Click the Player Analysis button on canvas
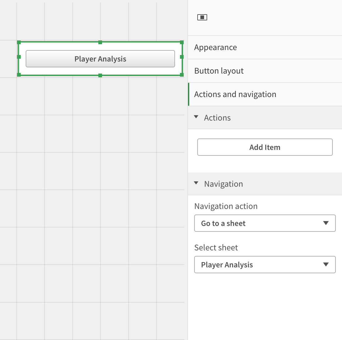Image resolution: width=342 pixels, height=340 pixels. coord(100,59)
